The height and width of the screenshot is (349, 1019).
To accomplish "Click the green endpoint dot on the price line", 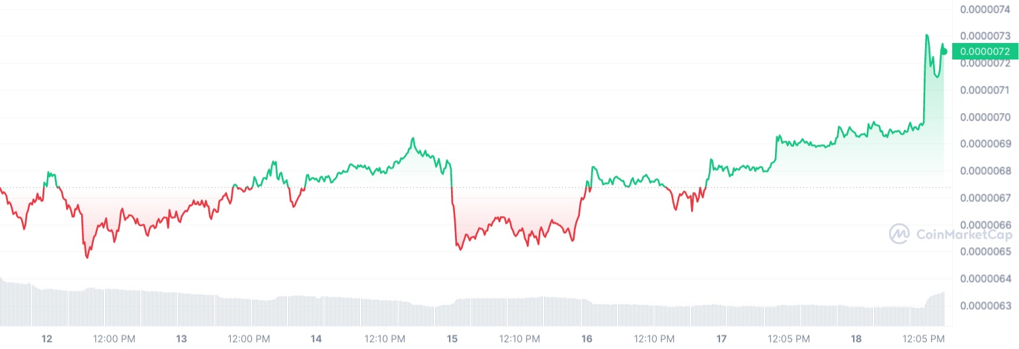I will click(x=944, y=51).
